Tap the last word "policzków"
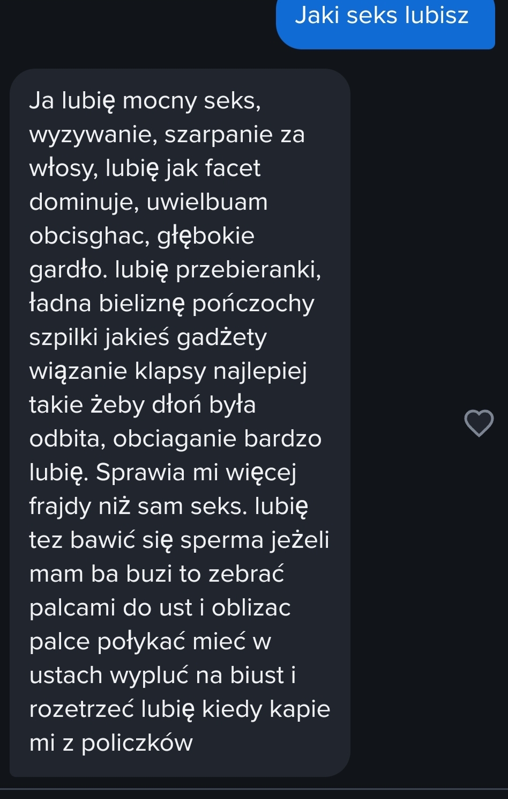The image size is (508, 799). 137,743
